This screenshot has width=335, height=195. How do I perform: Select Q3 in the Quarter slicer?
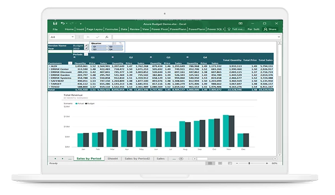[x=99, y=49]
